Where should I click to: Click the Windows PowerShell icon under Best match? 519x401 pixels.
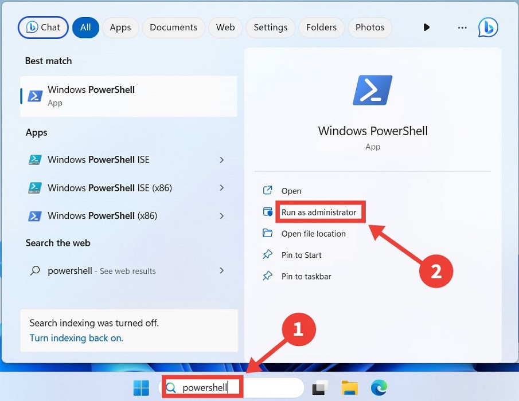tap(37, 95)
